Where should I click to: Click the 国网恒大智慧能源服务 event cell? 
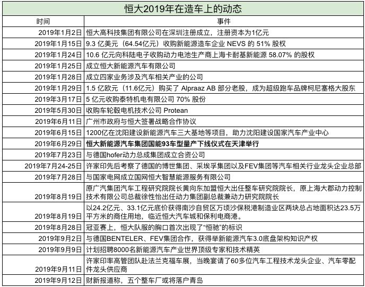click(x=223, y=177)
